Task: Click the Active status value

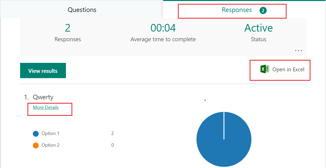Action: 259,28
